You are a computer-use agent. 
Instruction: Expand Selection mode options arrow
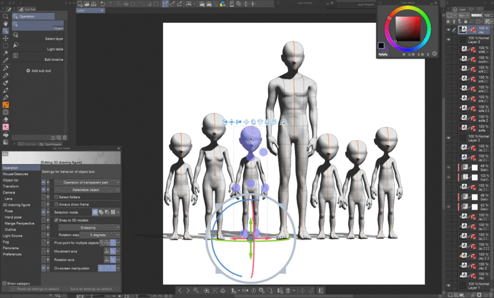118,213
